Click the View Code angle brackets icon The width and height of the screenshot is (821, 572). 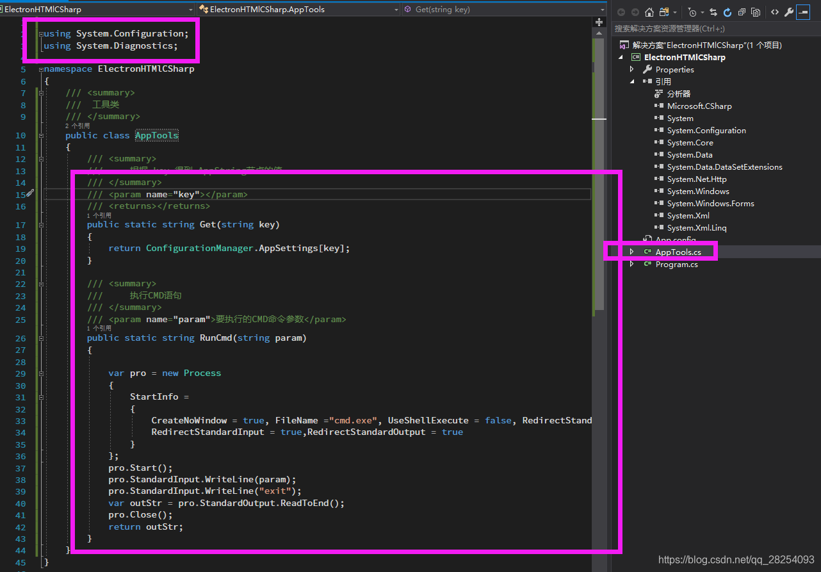pyautogui.click(x=775, y=12)
